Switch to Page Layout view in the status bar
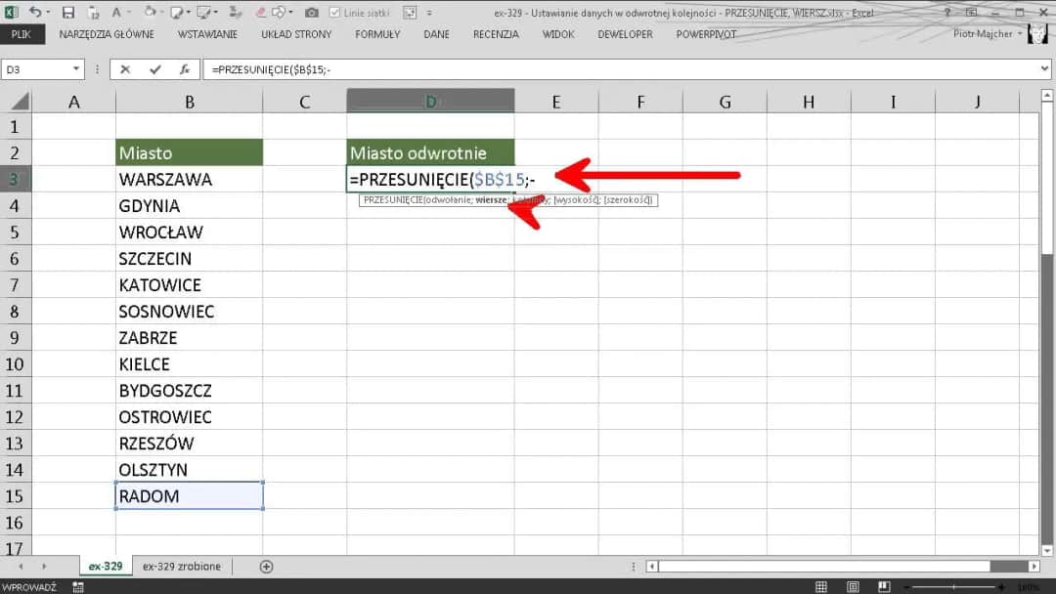The height and width of the screenshot is (594, 1056). coord(852,586)
